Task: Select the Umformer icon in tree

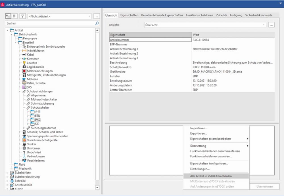Action: pyautogui.click(x=24, y=148)
